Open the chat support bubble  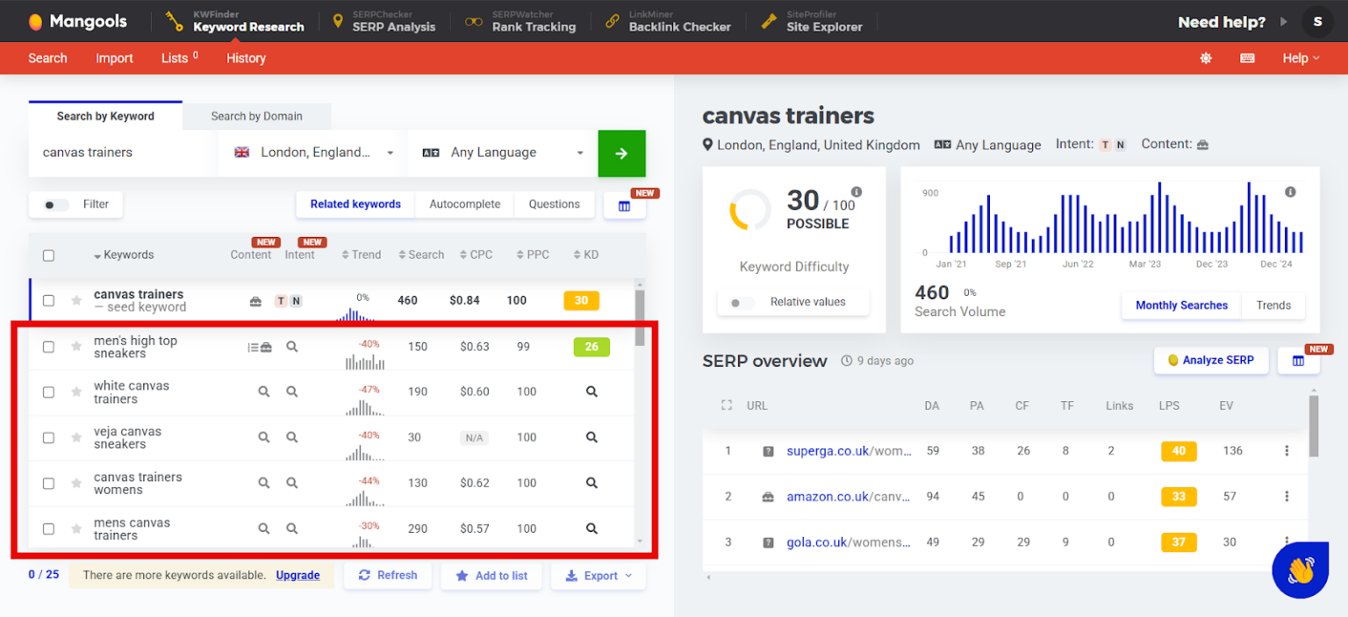(1300, 570)
